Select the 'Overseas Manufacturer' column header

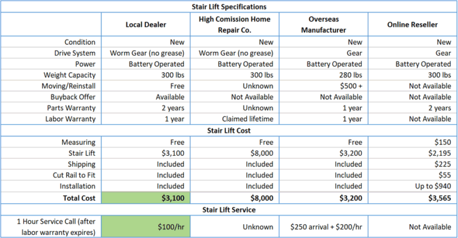324,24
